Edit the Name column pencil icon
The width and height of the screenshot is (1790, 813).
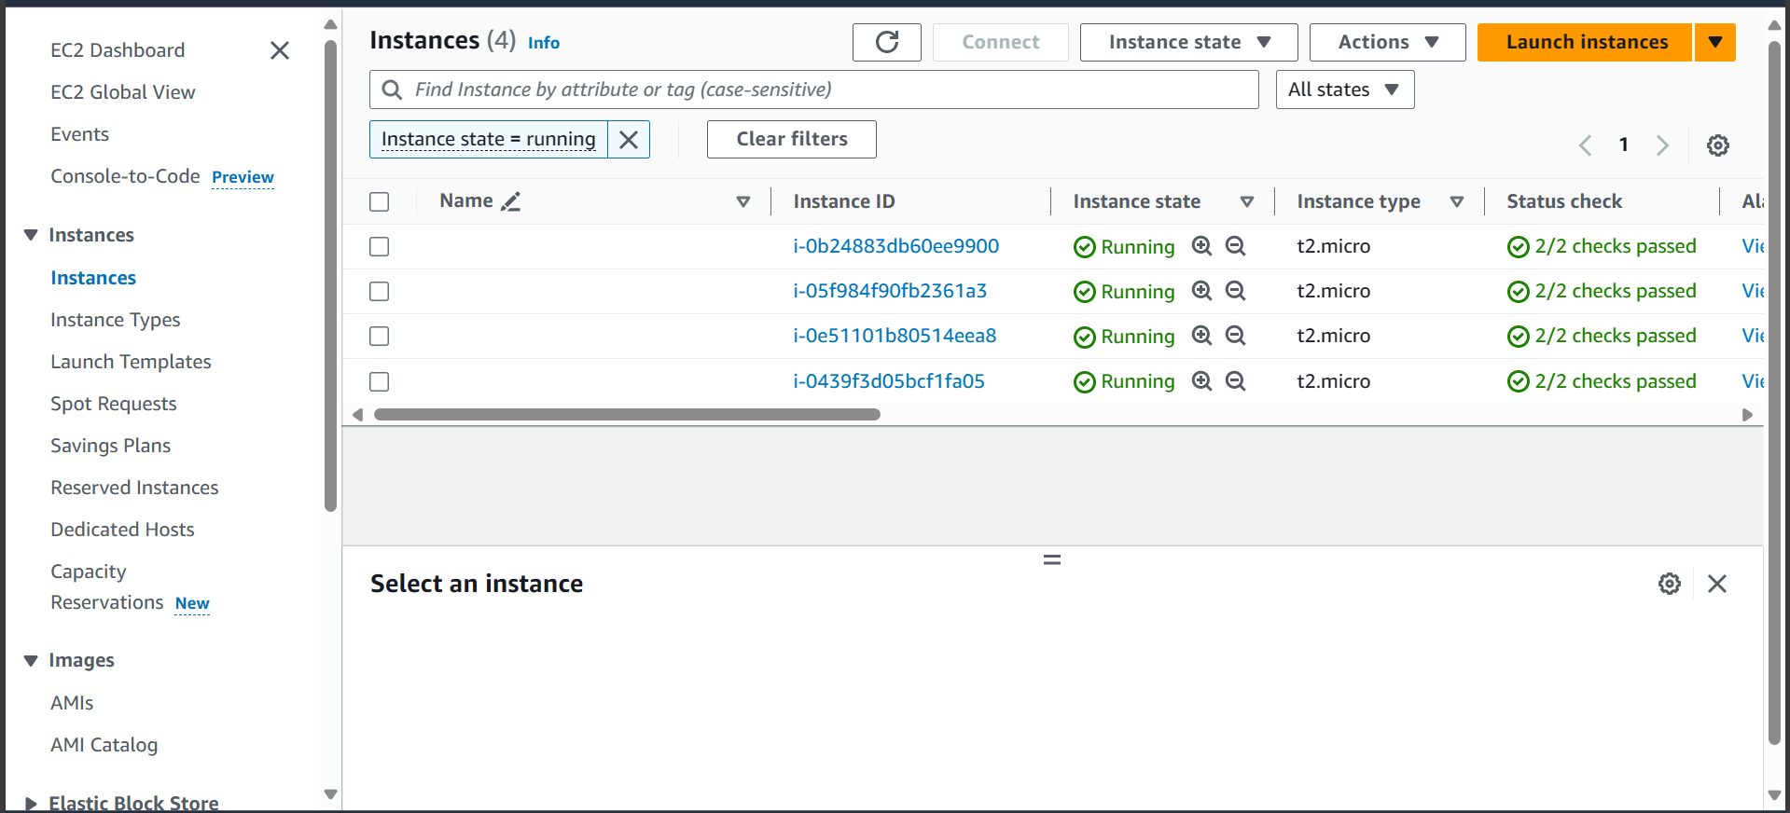click(510, 201)
